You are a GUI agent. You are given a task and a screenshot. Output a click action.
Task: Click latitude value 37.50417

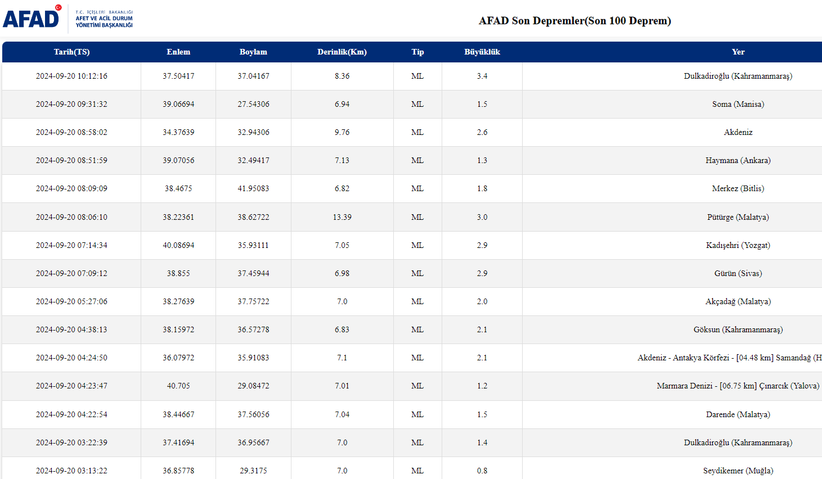coord(178,76)
